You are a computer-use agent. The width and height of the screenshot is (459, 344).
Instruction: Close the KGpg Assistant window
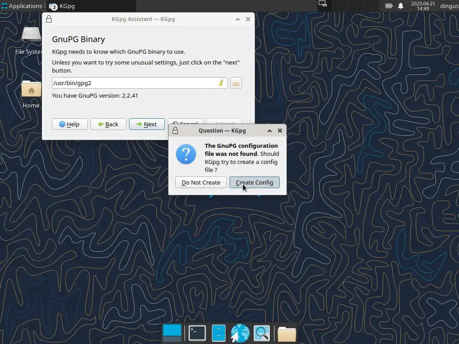[248, 19]
